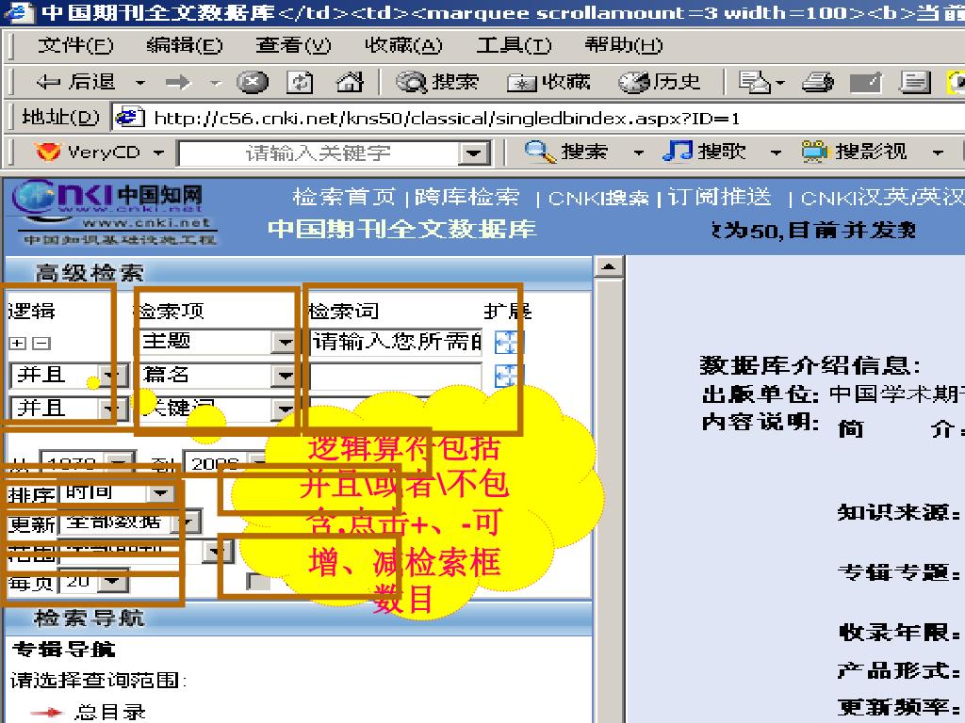Open the 每页 20 dropdown

[113, 581]
